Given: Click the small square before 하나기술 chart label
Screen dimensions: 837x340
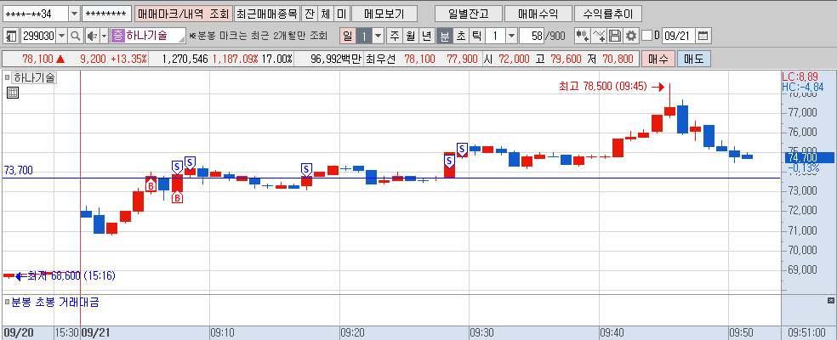Looking at the screenshot, I should (x=7, y=78).
